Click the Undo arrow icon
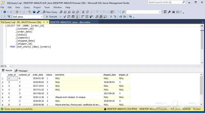This screenshot has width=205, height=113. [97, 12]
